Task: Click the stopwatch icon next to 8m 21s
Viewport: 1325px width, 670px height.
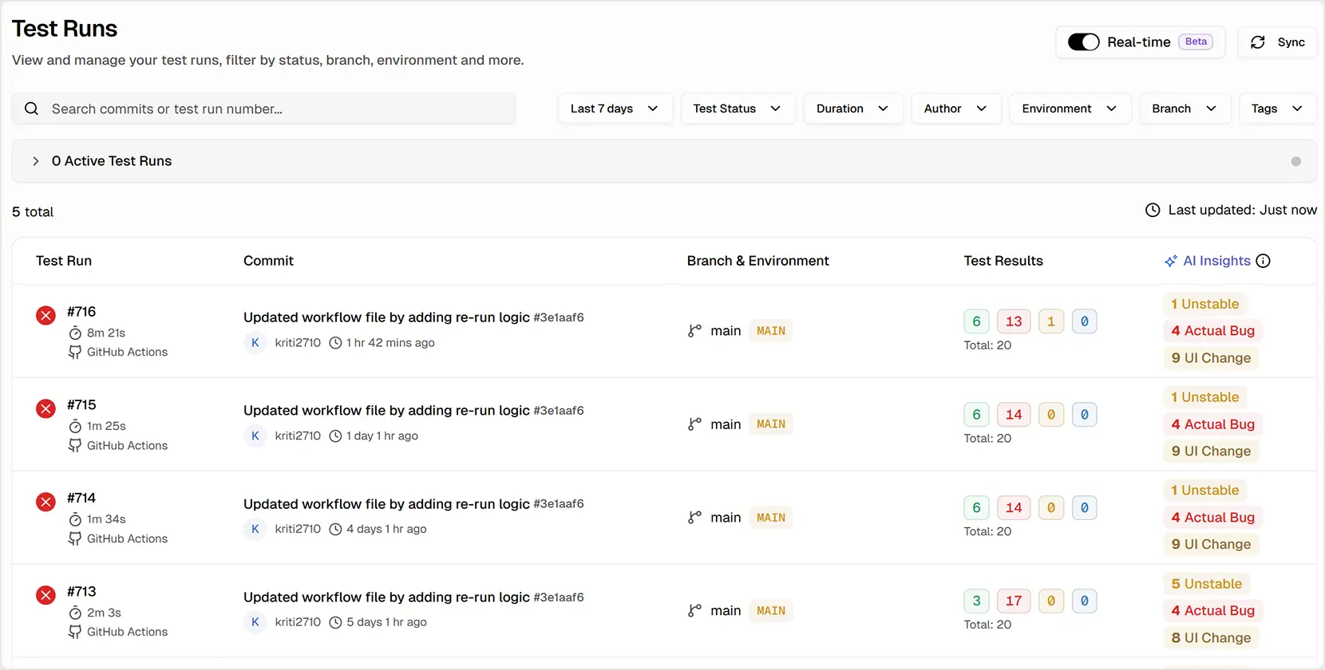Action: pyautogui.click(x=75, y=333)
